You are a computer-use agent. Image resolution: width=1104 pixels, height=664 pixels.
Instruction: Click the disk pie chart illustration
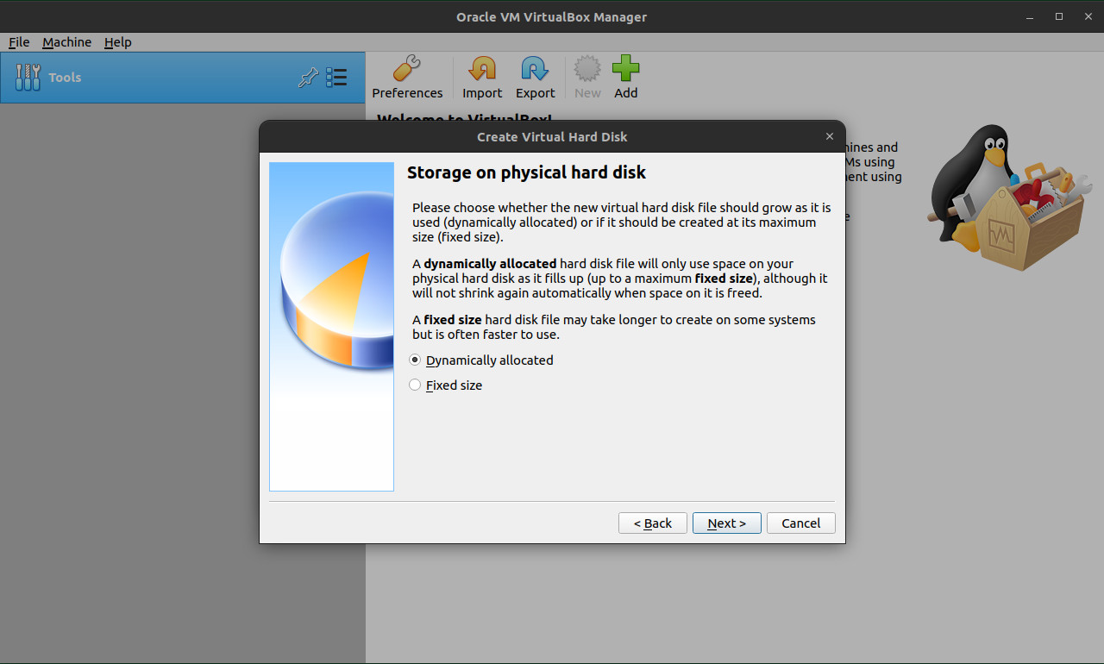[x=332, y=327]
